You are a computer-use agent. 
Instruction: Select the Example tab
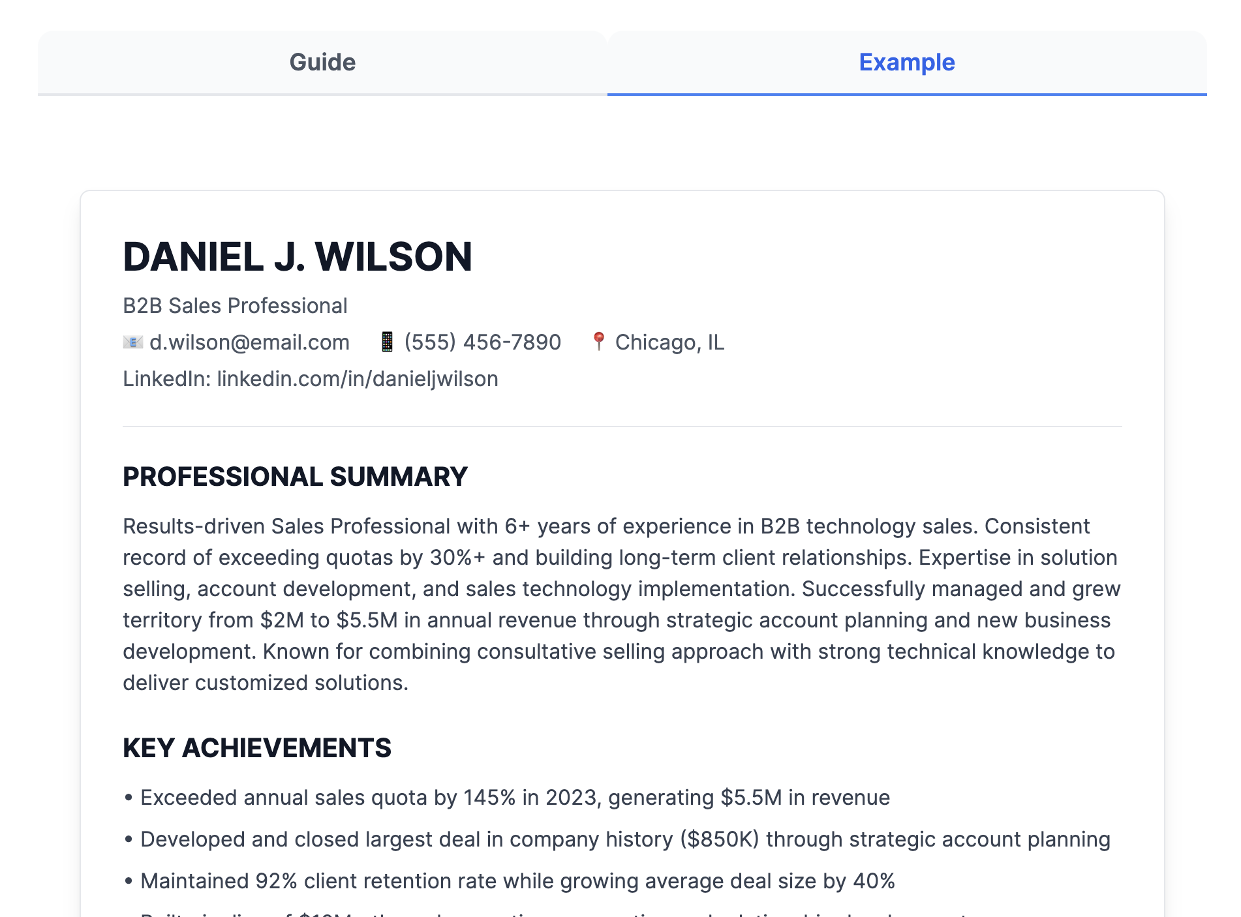pyautogui.click(x=906, y=63)
